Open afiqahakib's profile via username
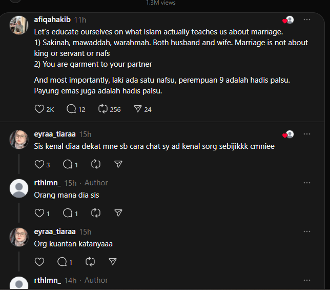 pyautogui.click(x=52, y=20)
